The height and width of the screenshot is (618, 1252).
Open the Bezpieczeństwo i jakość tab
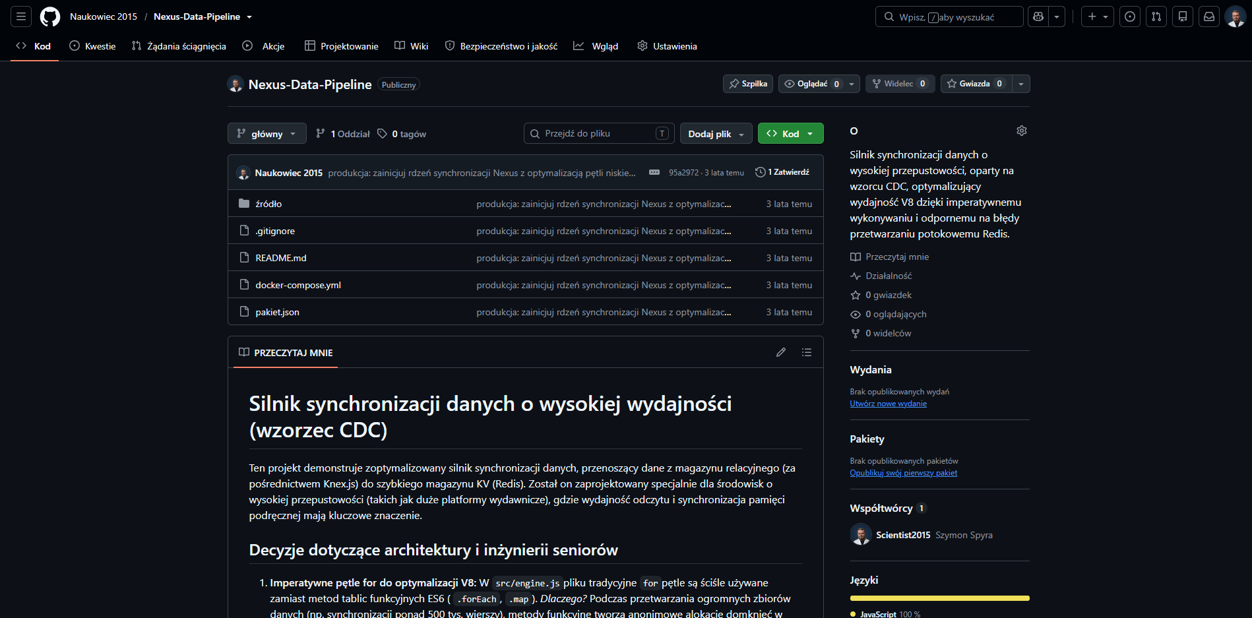501,46
